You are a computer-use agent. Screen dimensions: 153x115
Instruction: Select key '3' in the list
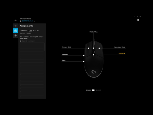coord(32,83)
